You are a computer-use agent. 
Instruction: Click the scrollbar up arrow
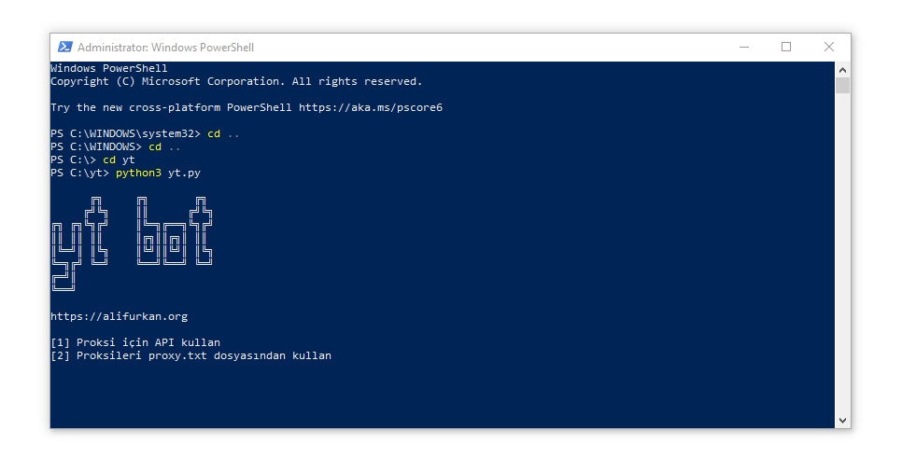(x=842, y=69)
